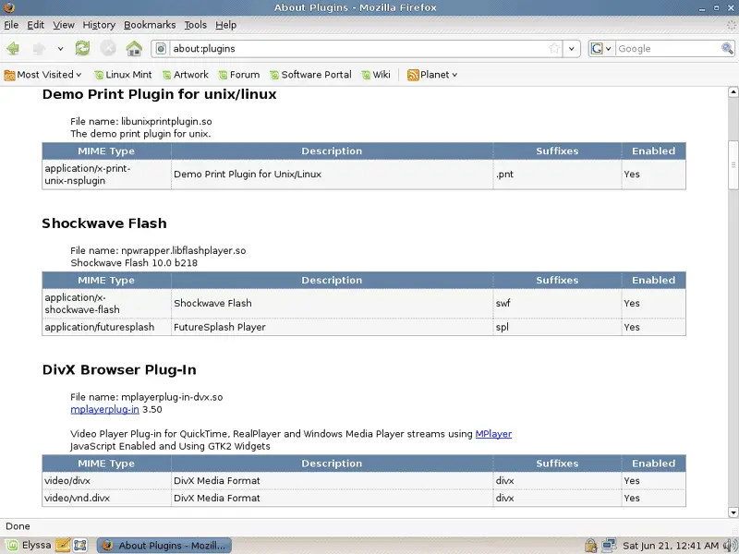The height and width of the screenshot is (554, 739).
Task: Open the Tools menu
Action: click(195, 25)
